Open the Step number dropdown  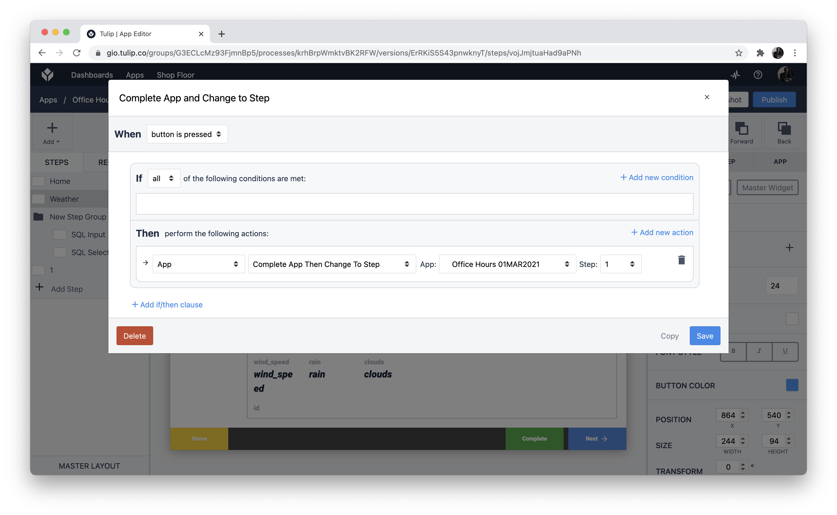point(620,264)
